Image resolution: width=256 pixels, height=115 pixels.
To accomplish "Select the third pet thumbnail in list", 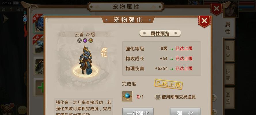I will coord(39,66).
